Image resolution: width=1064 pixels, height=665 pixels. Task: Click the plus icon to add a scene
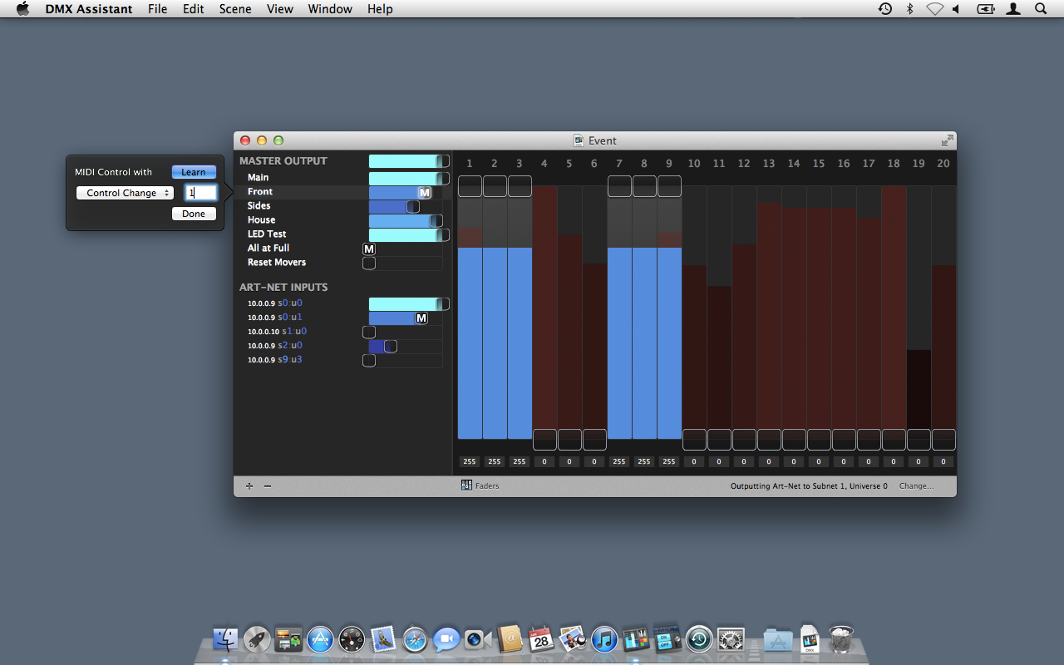(249, 485)
